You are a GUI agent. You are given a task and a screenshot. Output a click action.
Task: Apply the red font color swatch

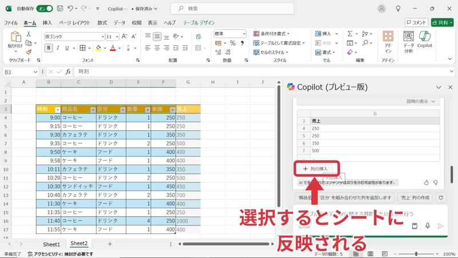(113, 48)
